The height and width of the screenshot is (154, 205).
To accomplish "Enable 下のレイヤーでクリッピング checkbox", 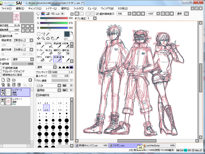I will click(x=1, y=71).
